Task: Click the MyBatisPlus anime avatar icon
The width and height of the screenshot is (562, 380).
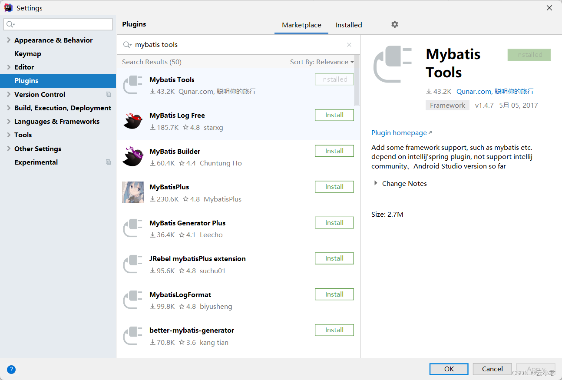Action: pos(133,192)
